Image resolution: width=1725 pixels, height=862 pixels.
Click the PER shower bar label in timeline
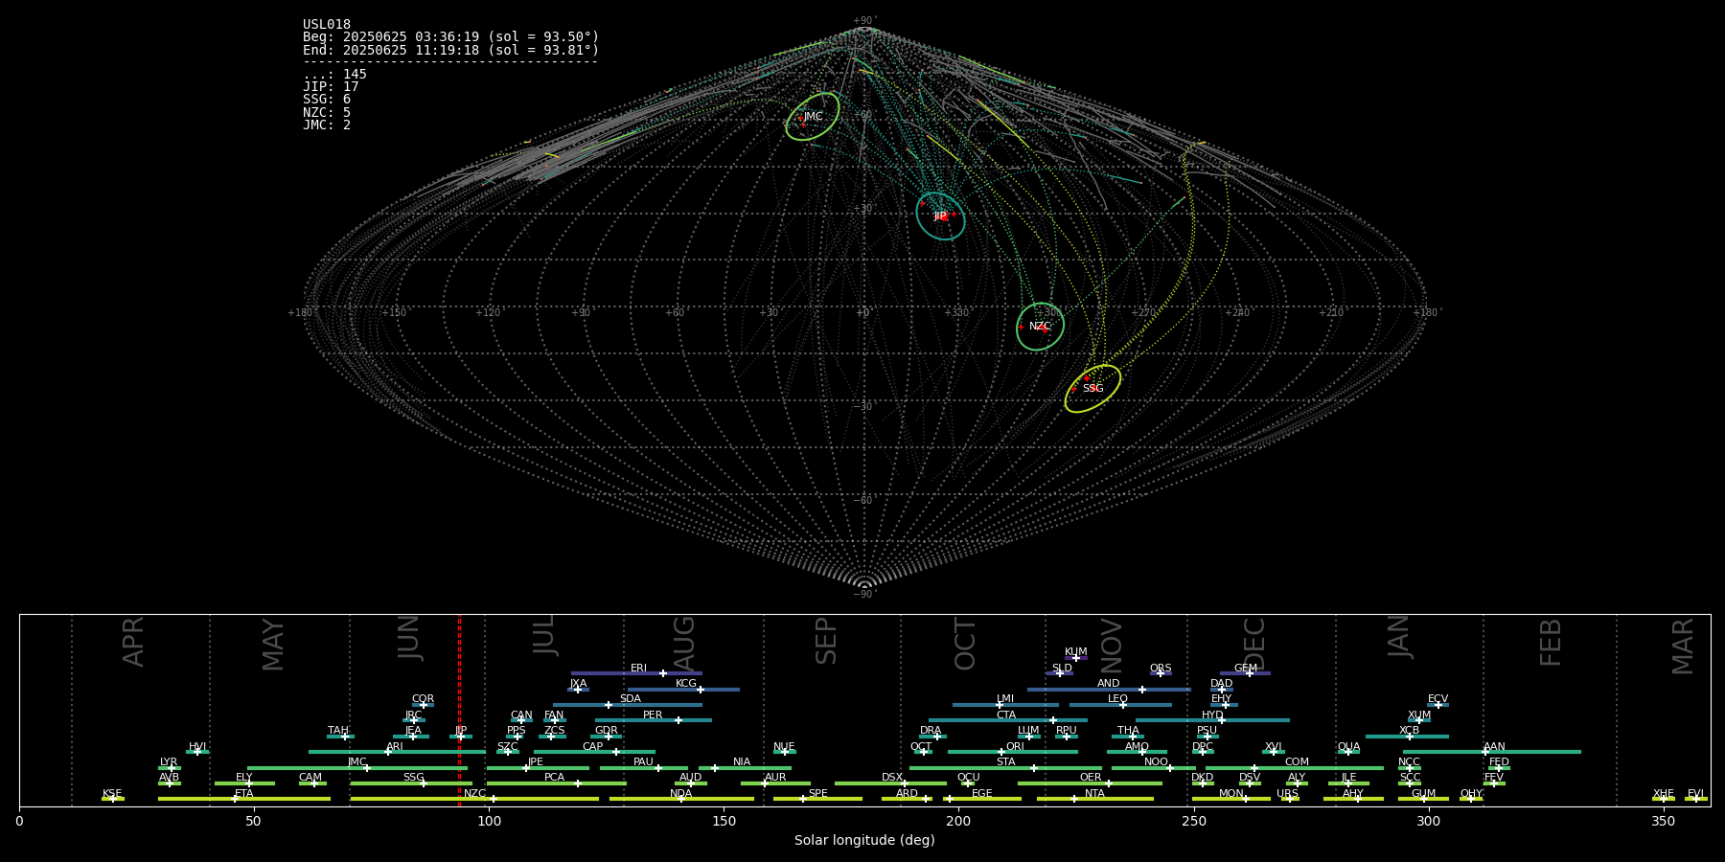(653, 715)
